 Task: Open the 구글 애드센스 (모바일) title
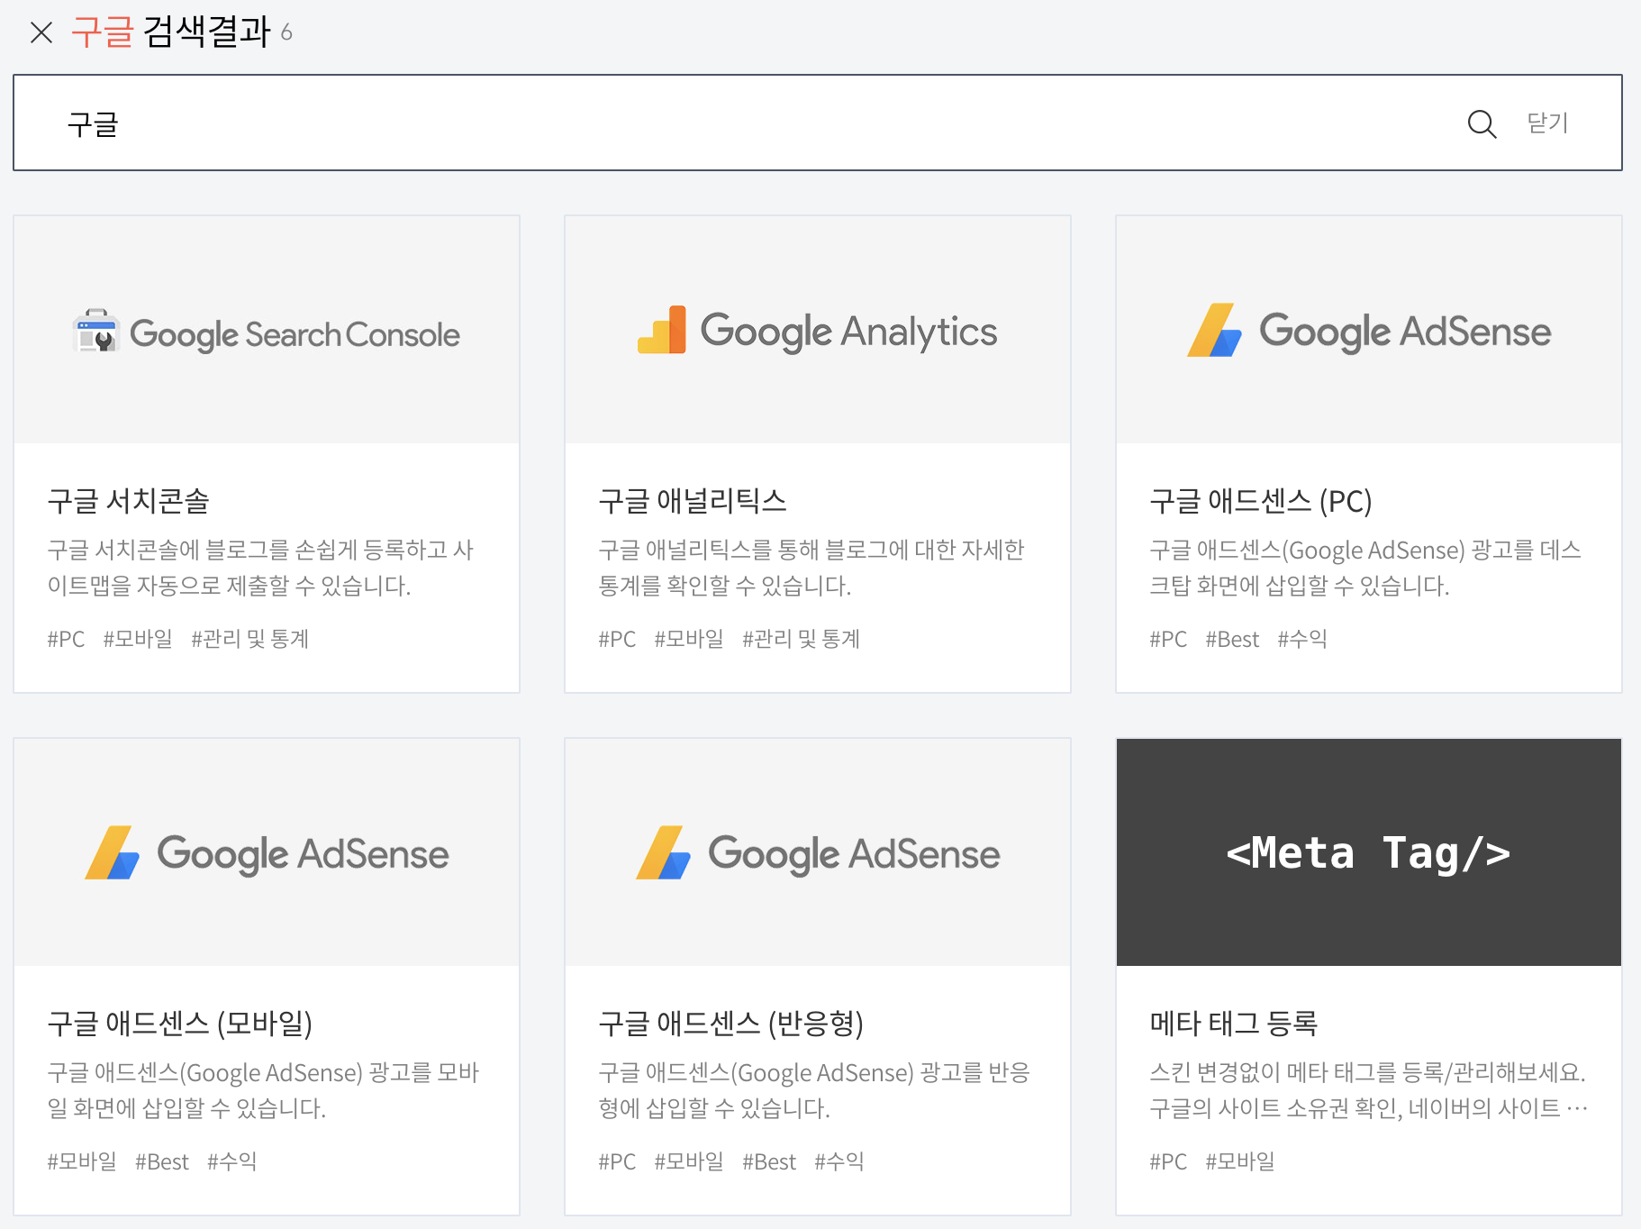coord(180,1024)
